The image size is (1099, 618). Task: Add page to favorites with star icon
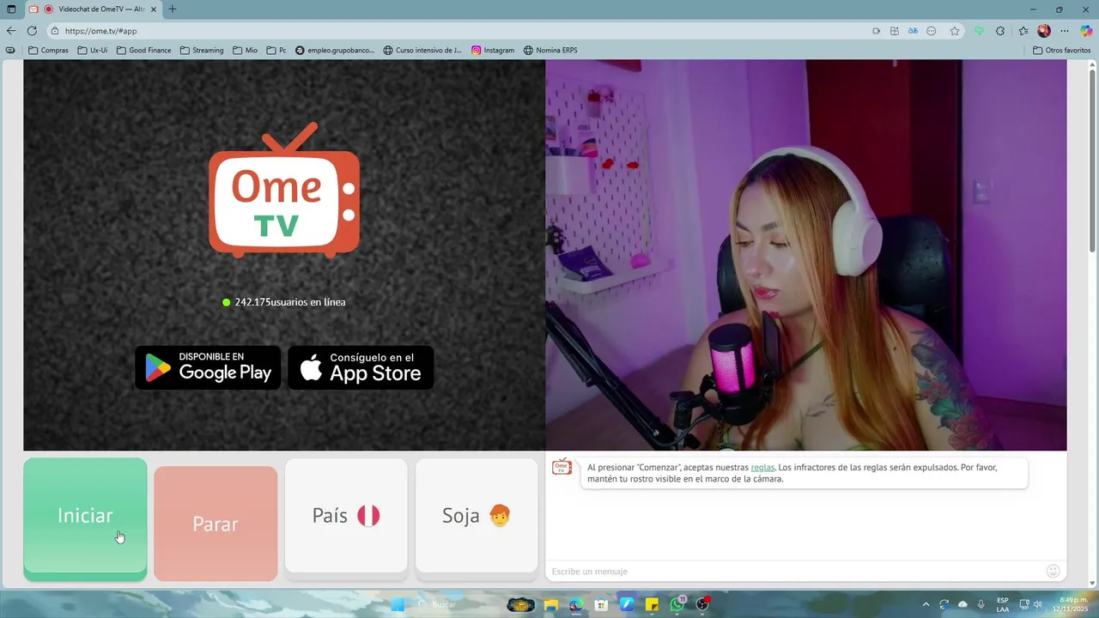click(x=955, y=31)
